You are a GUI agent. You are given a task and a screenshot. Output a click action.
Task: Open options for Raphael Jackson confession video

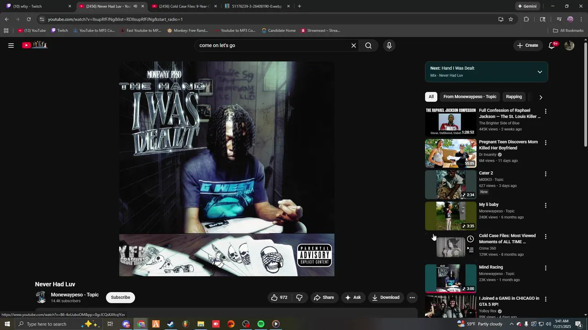click(546, 111)
